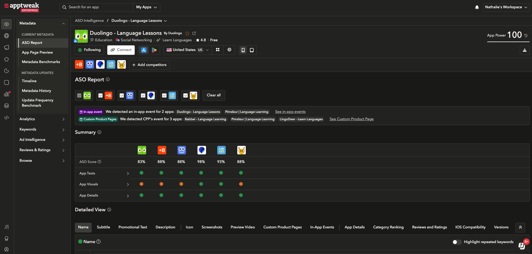Switch to the In-App Events tab
This screenshot has height=254, width=532.
click(322, 227)
